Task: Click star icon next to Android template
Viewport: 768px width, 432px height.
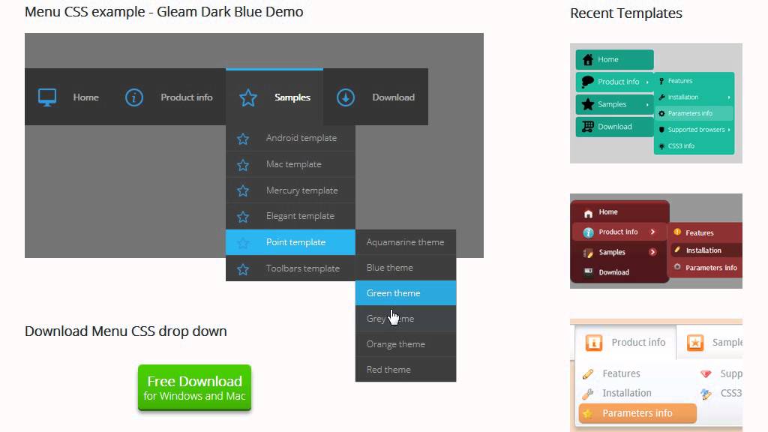Action: (x=243, y=139)
